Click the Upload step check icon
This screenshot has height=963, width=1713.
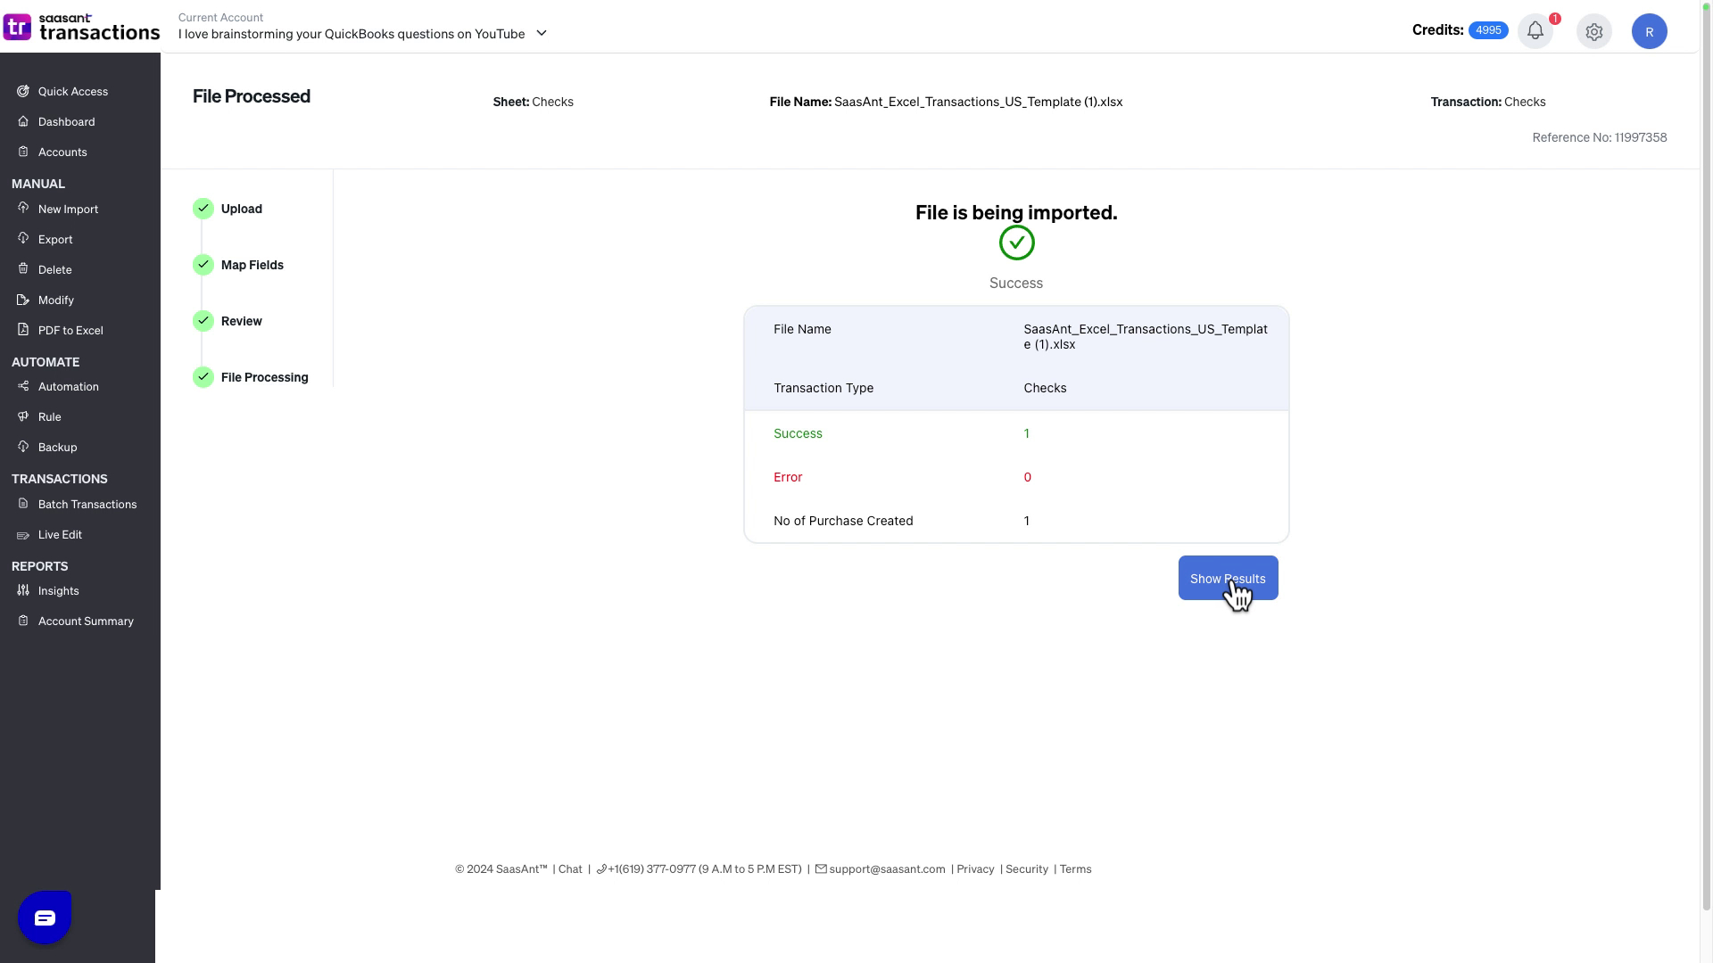pos(203,209)
